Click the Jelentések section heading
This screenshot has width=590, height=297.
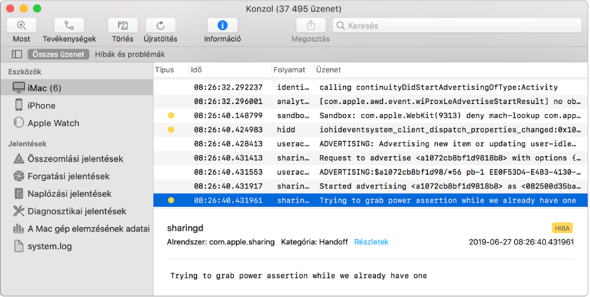coord(27,144)
